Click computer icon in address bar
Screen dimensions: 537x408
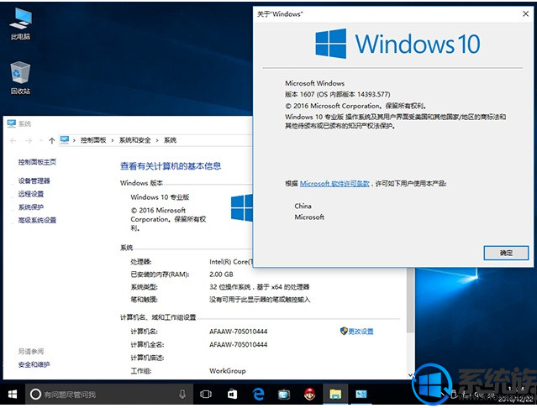coord(65,140)
